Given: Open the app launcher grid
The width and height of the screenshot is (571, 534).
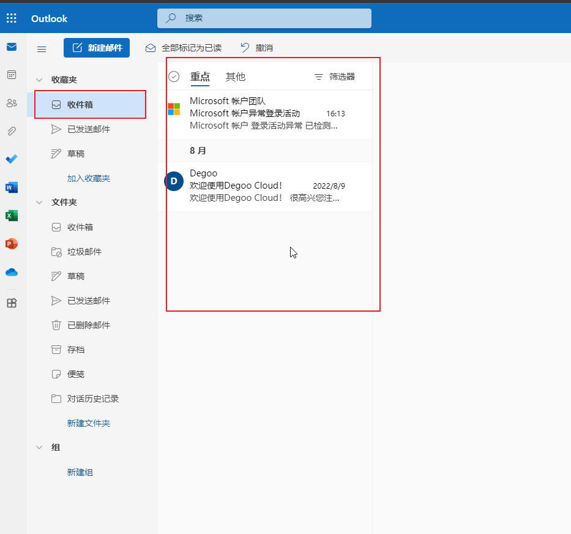Looking at the screenshot, I should [11, 18].
